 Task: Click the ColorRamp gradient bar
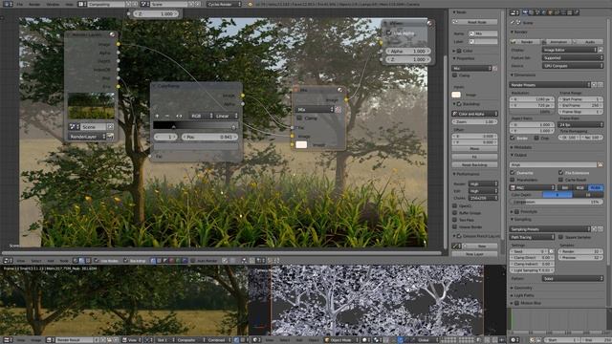tap(195, 125)
